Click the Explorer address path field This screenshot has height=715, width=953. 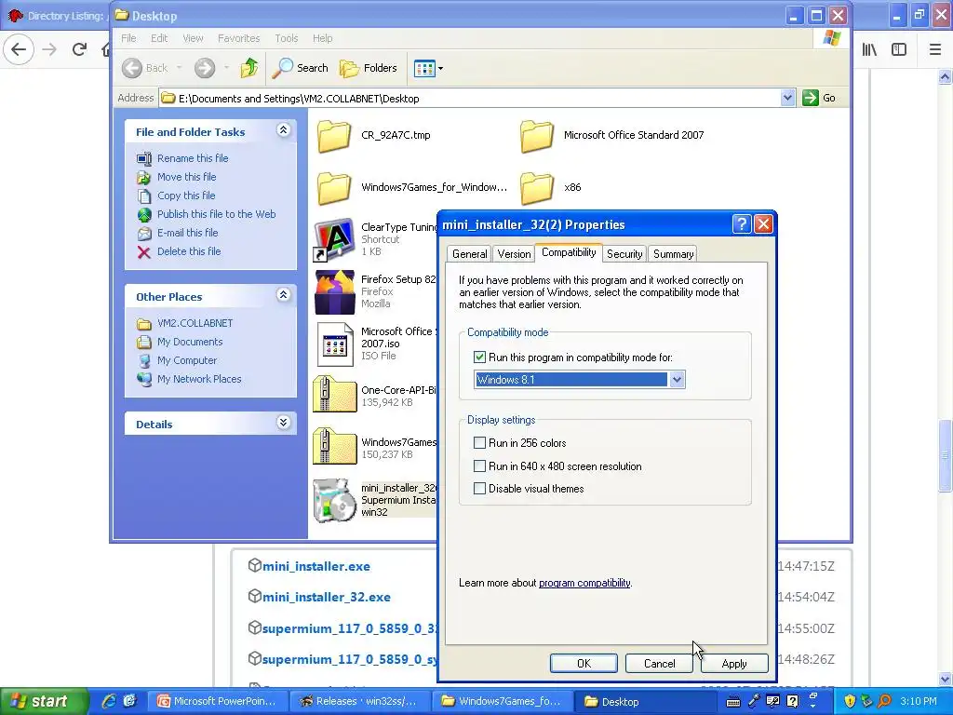[x=471, y=98]
